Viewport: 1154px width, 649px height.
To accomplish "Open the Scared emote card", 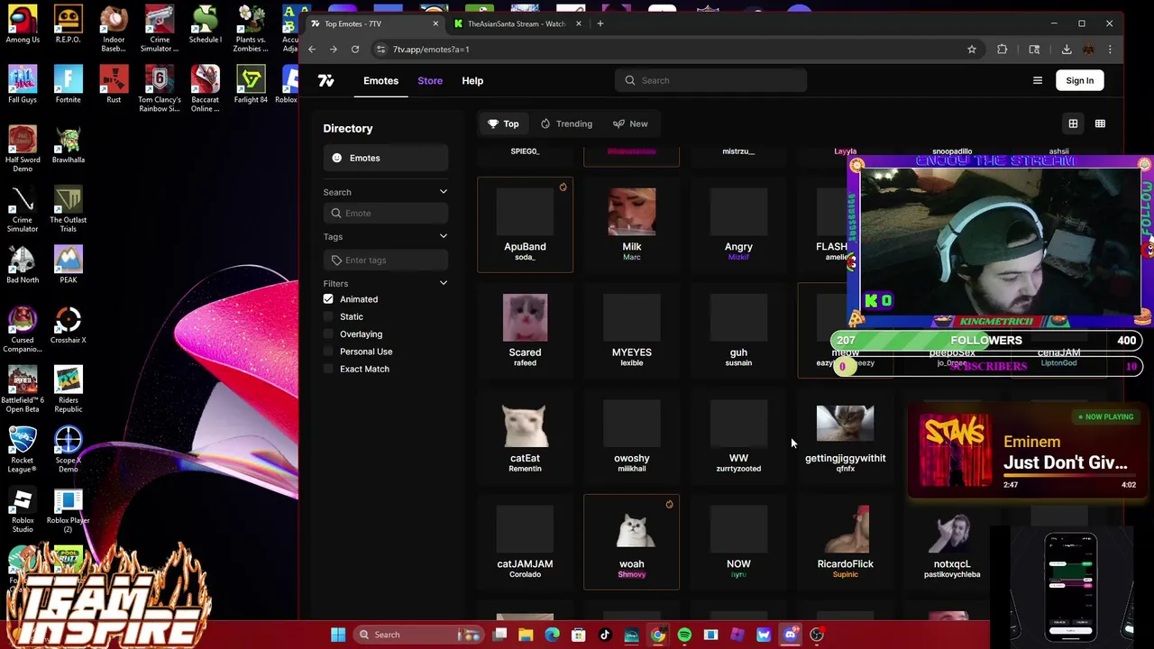I will tap(525, 330).
